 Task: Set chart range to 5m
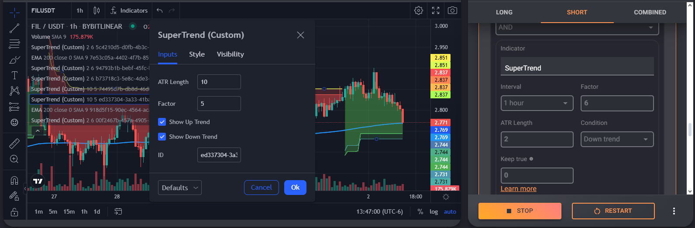click(53, 211)
